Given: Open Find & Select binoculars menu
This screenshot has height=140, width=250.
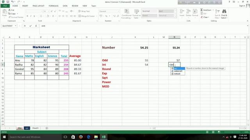Looking at the screenshot, I should click(x=224, y=14).
